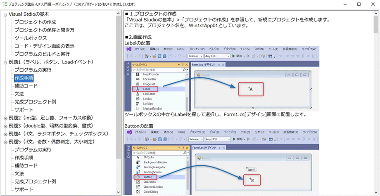This screenshot has width=380, height=196.
Task: Collapse the 例題5 tree node
Action: (x=5, y=142)
